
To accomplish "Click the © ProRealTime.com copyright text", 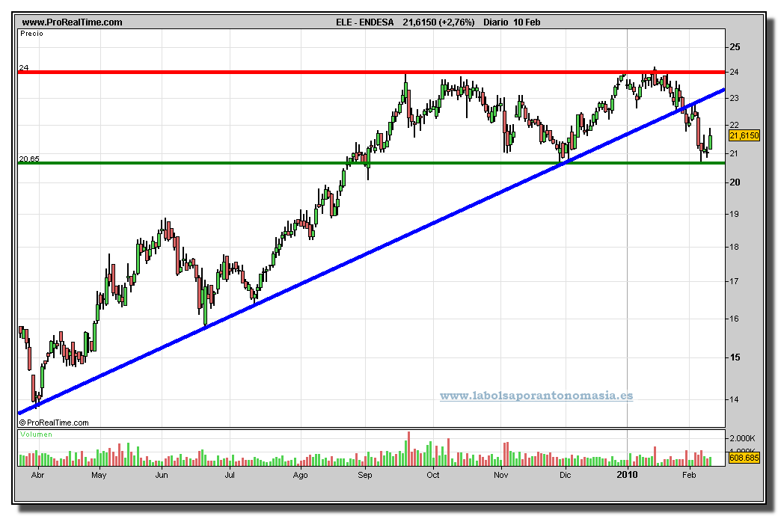I will [54, 423].
